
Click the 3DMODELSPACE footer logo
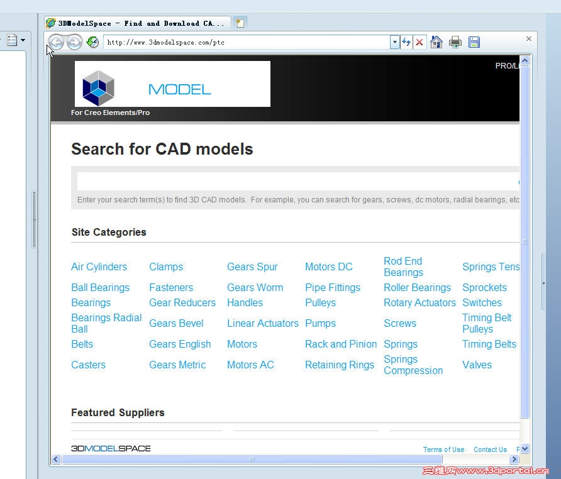(111, 449)
